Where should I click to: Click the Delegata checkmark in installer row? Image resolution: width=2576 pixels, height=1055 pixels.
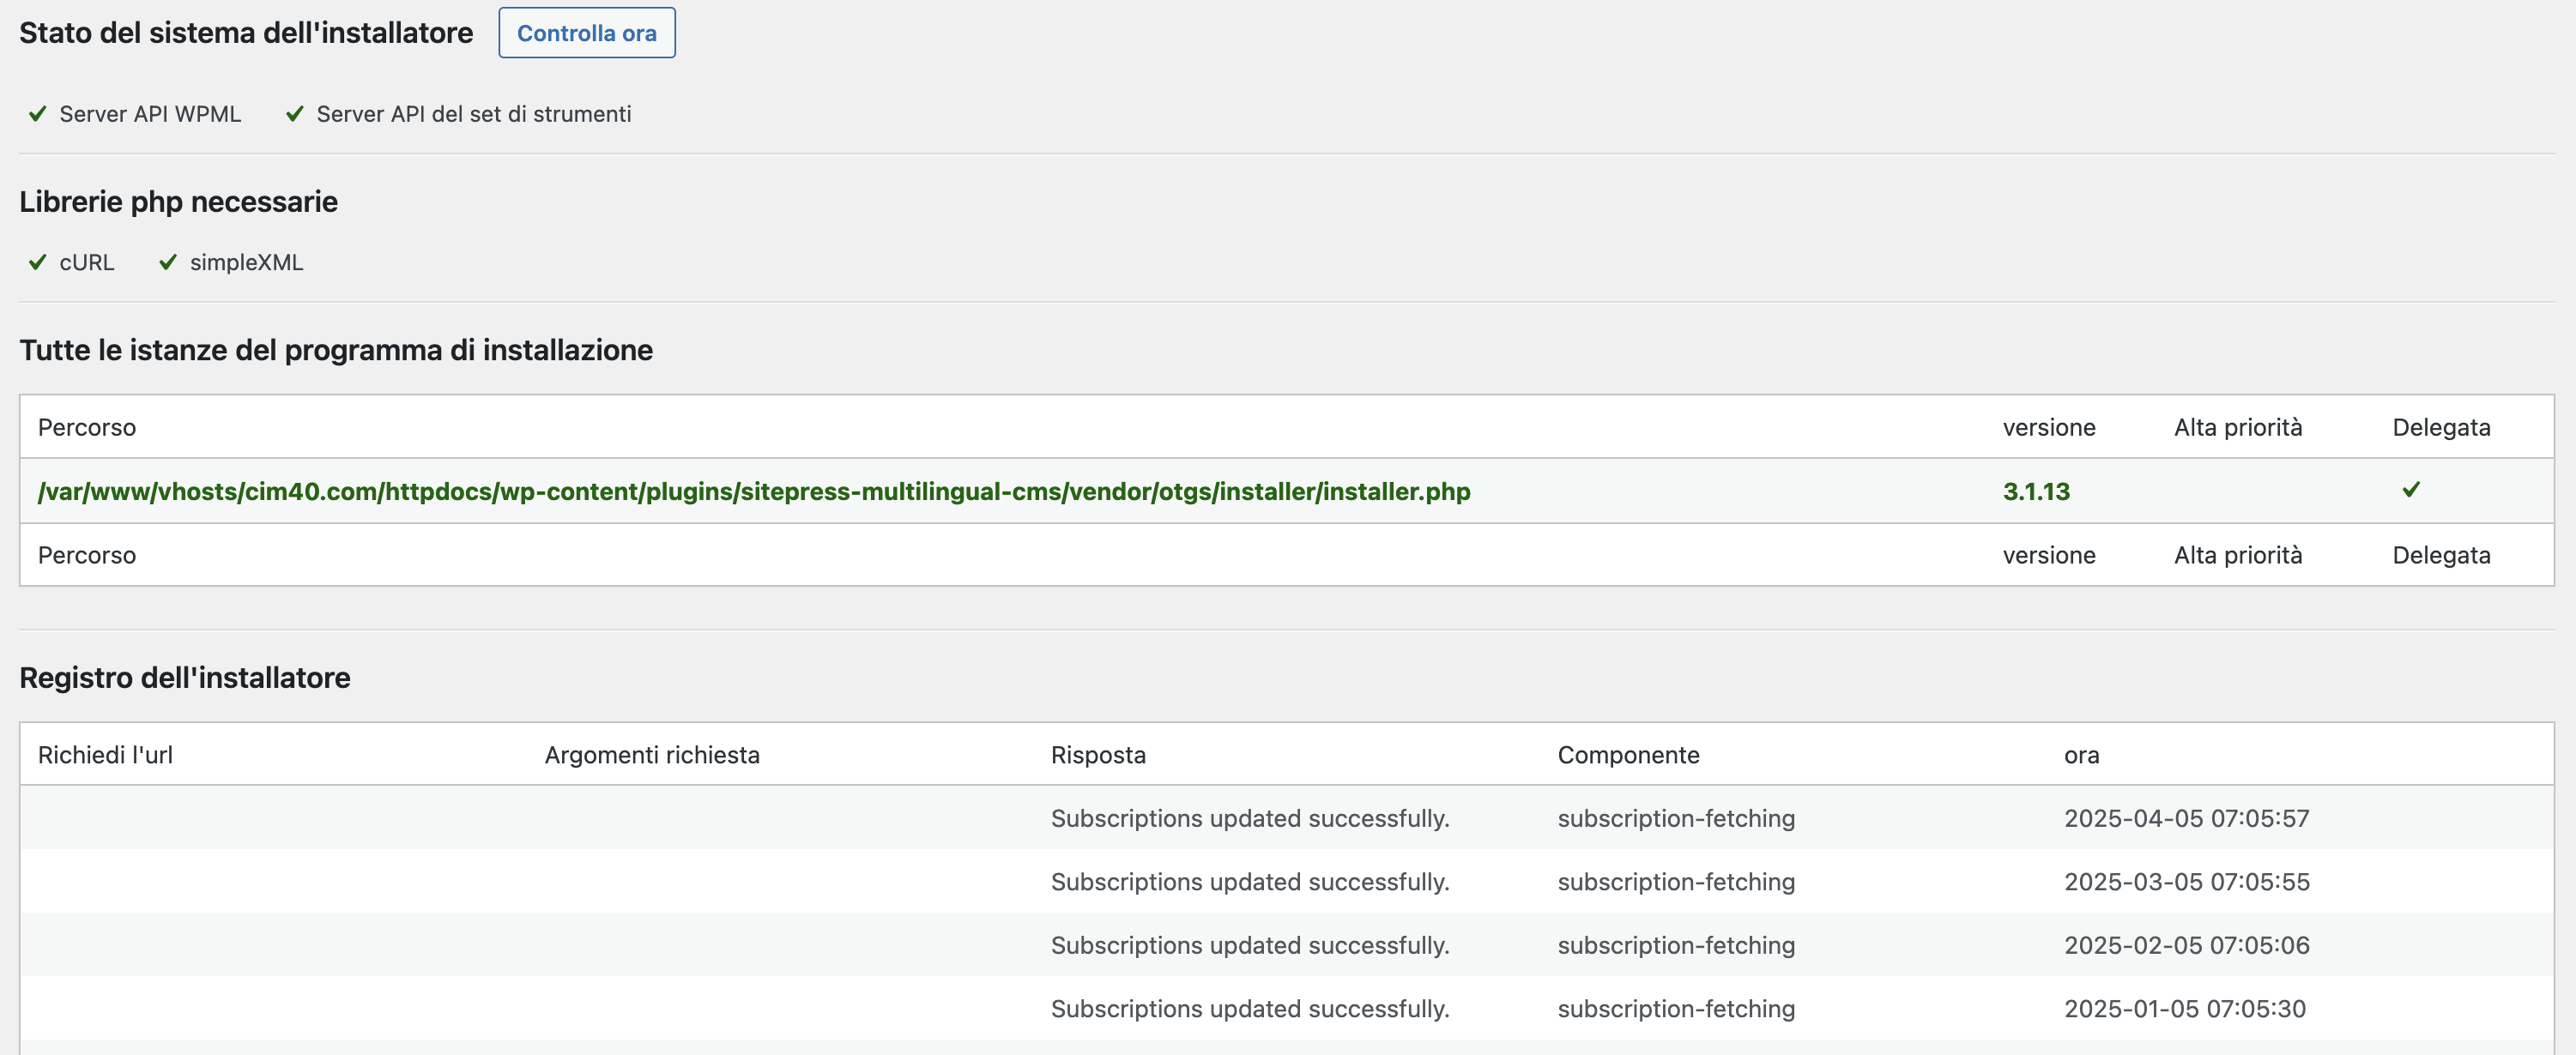point(2411,490)
